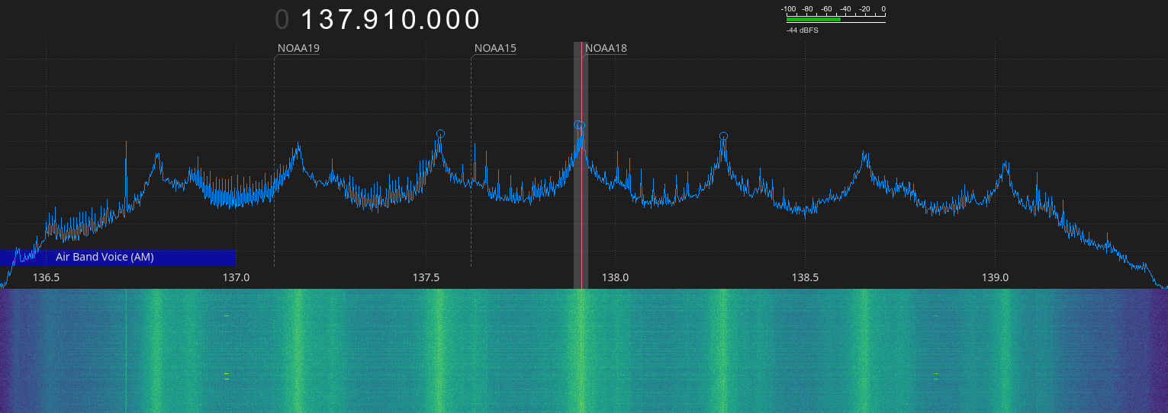Click the dimmed leading zero frequency digit

(282, 20)
